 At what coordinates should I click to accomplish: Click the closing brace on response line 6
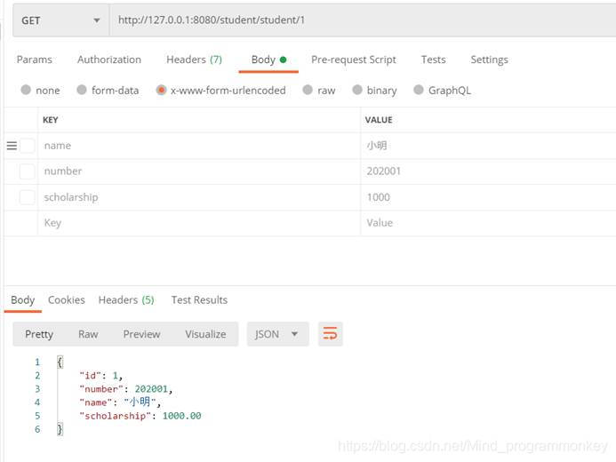60,429
